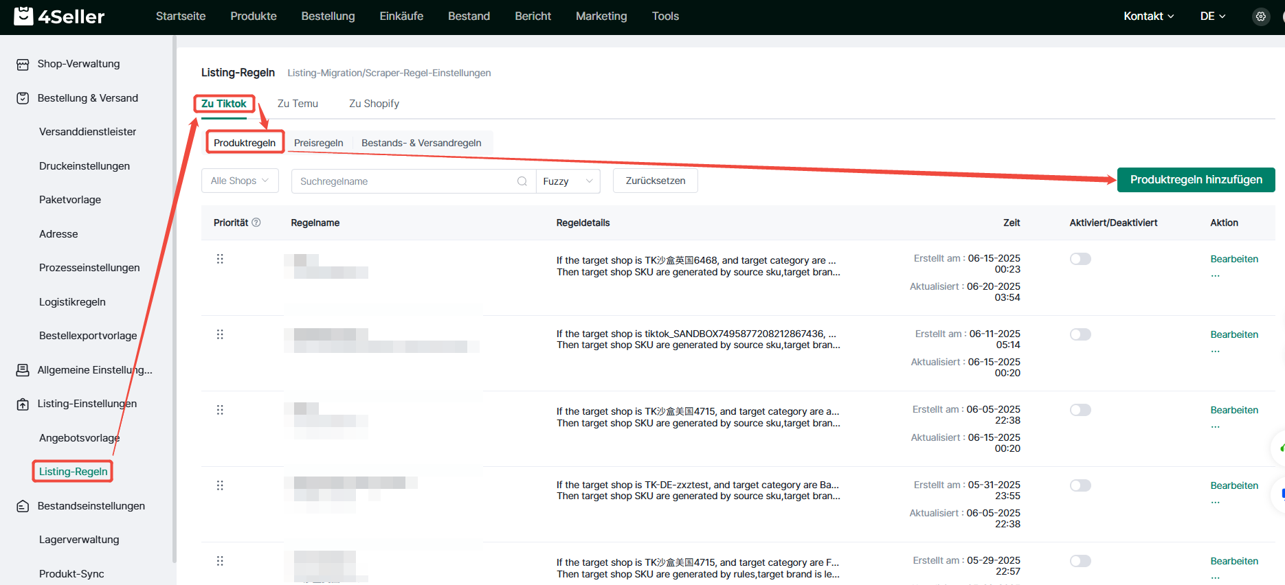Open the Marketing menu
This screenshot has height=585, width=1285.
601,16
